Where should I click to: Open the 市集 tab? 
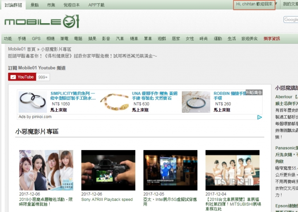tap(51, 5)
